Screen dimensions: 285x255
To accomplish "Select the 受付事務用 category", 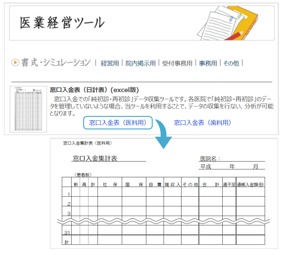I will tap(177, 63).
